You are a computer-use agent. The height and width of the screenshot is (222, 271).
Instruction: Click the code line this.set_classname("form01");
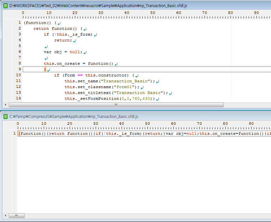click(102, 87)
